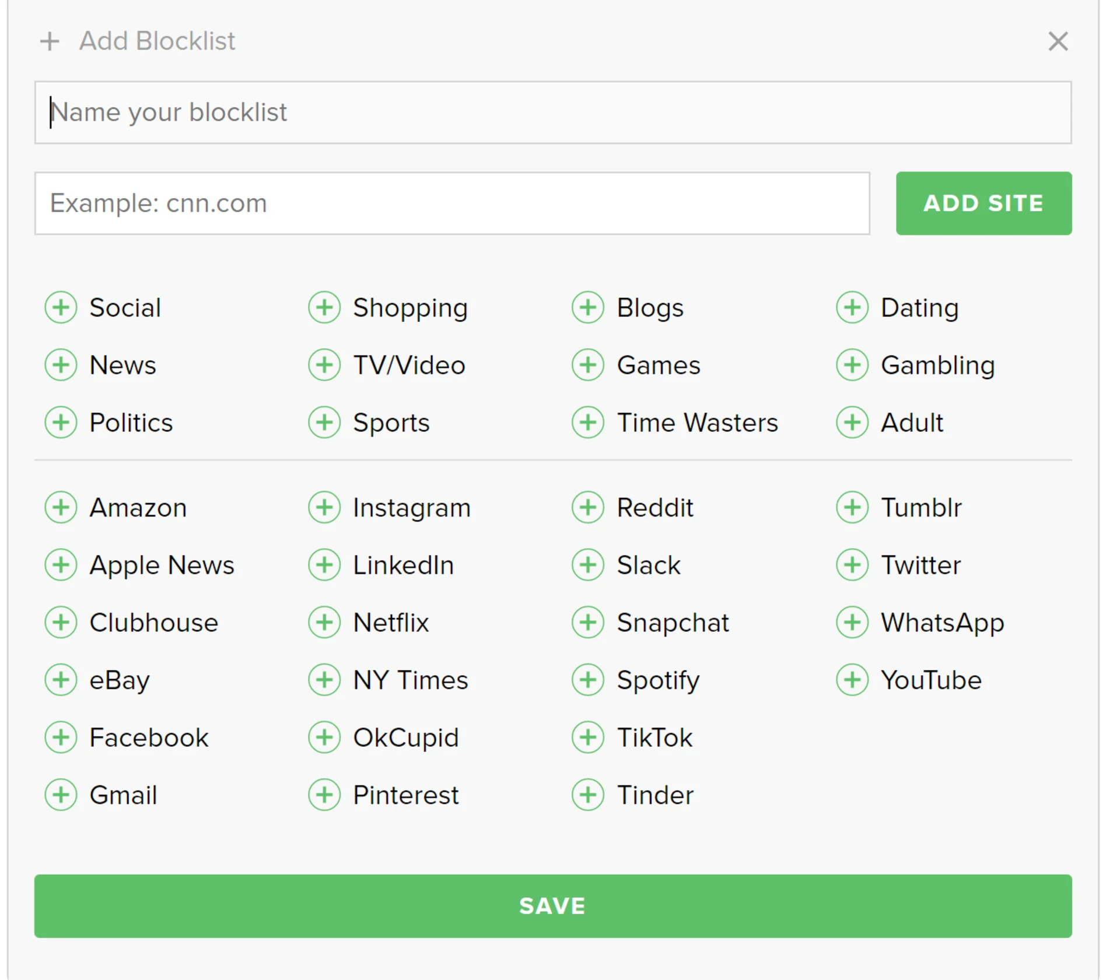Add TikTok using its plus icon
This screenshot has width=1120, height=980.
click(587, 737)
